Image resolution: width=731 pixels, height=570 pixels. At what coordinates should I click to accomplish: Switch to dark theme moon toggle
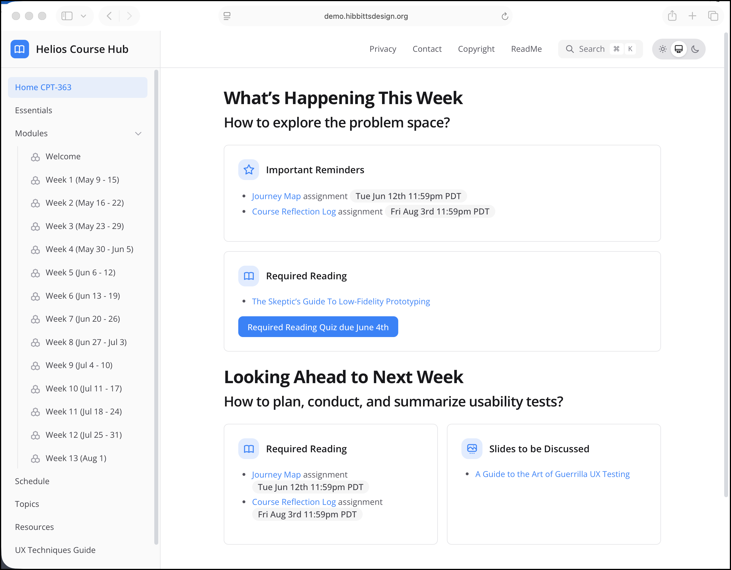[695, 49]
